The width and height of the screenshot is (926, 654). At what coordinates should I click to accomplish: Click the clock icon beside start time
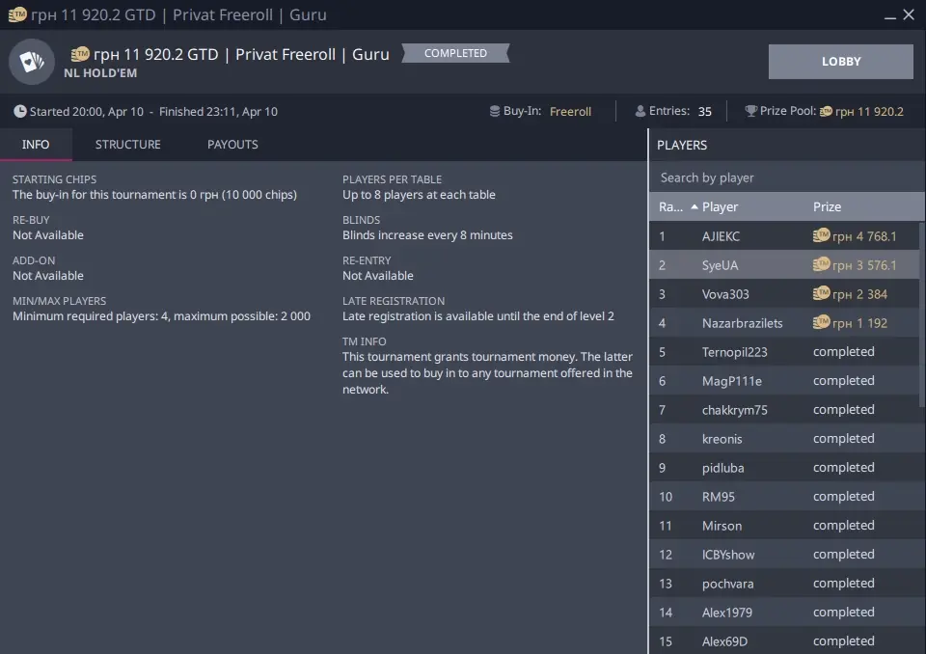tap(20, 112)
